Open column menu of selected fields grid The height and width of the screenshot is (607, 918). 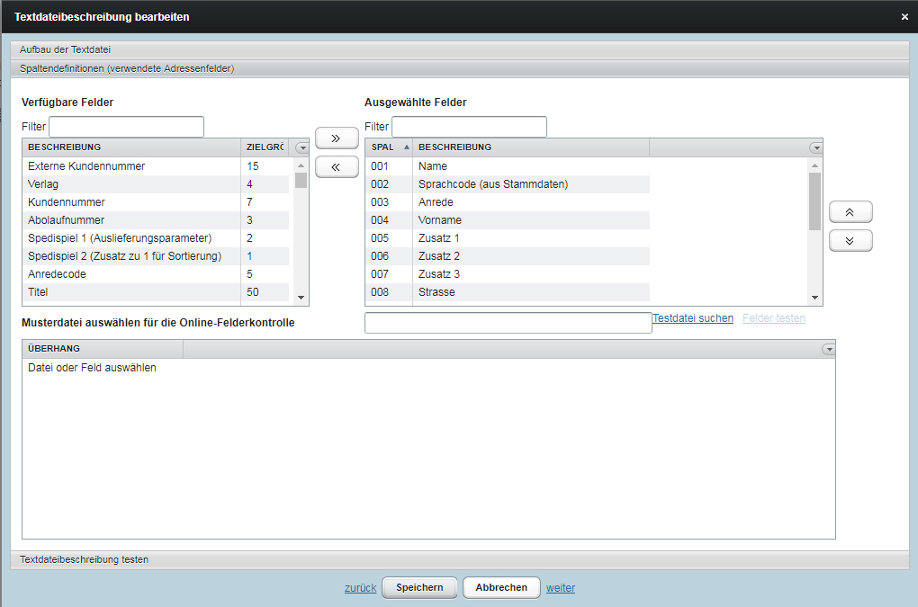pyautogui.click(x=815, y=147)
